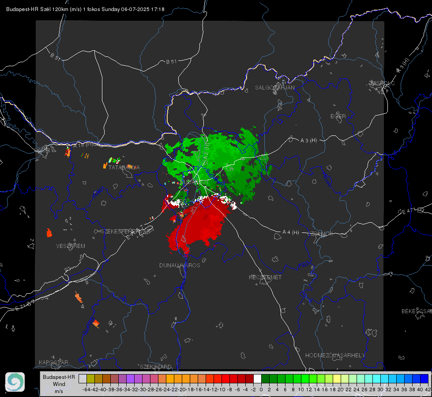
Task: Click the VESZPREM city label
Action: coord(71,246)
